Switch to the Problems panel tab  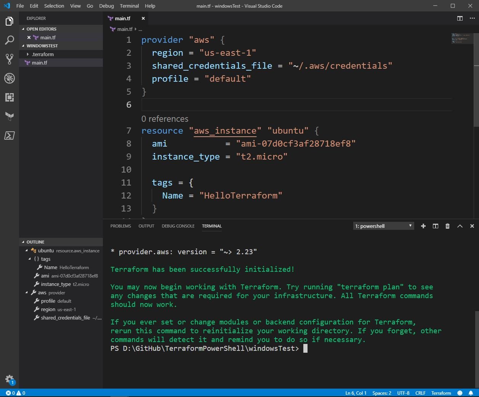tap(121, 226)
